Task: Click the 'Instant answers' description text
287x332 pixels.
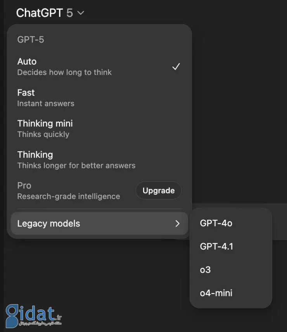Action: coord(46,104)
